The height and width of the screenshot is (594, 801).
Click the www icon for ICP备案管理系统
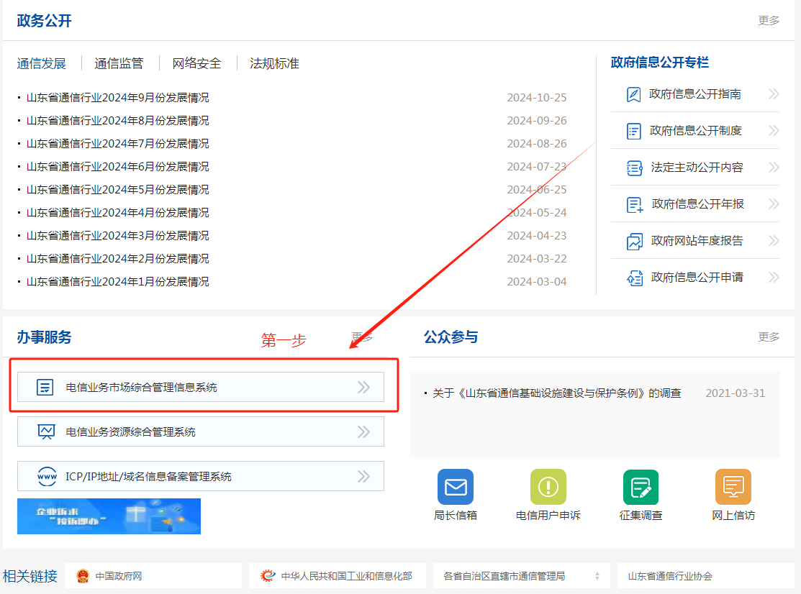(x=47, y=477)
